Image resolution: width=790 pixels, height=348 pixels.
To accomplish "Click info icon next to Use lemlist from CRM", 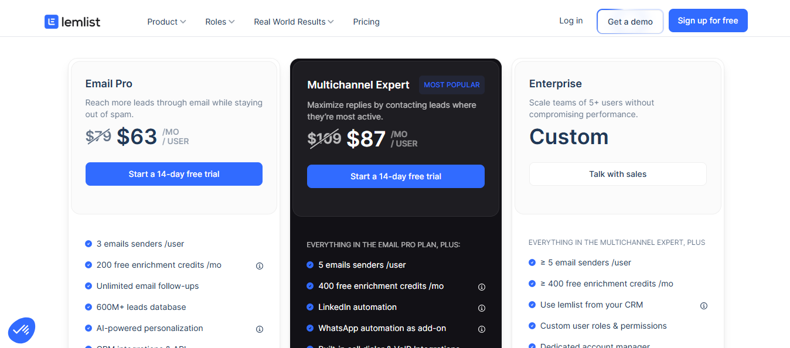I will [x=703, y=305].
